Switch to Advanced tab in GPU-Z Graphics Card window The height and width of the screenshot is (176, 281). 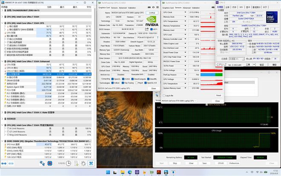tap(123, 8)
